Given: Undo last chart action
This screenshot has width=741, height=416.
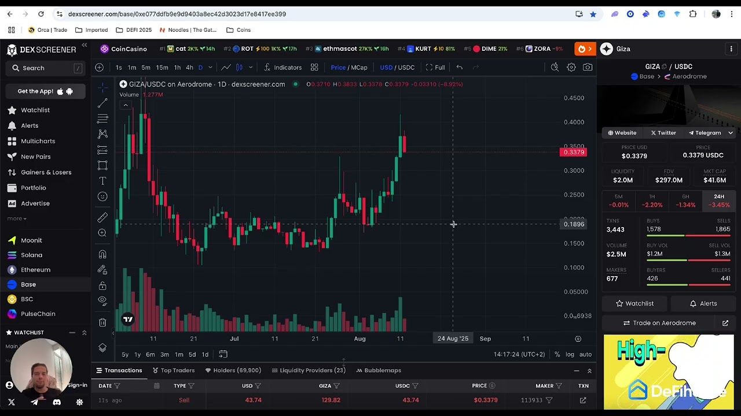Looking at the screenshot, I should click(x=459, y=68).
